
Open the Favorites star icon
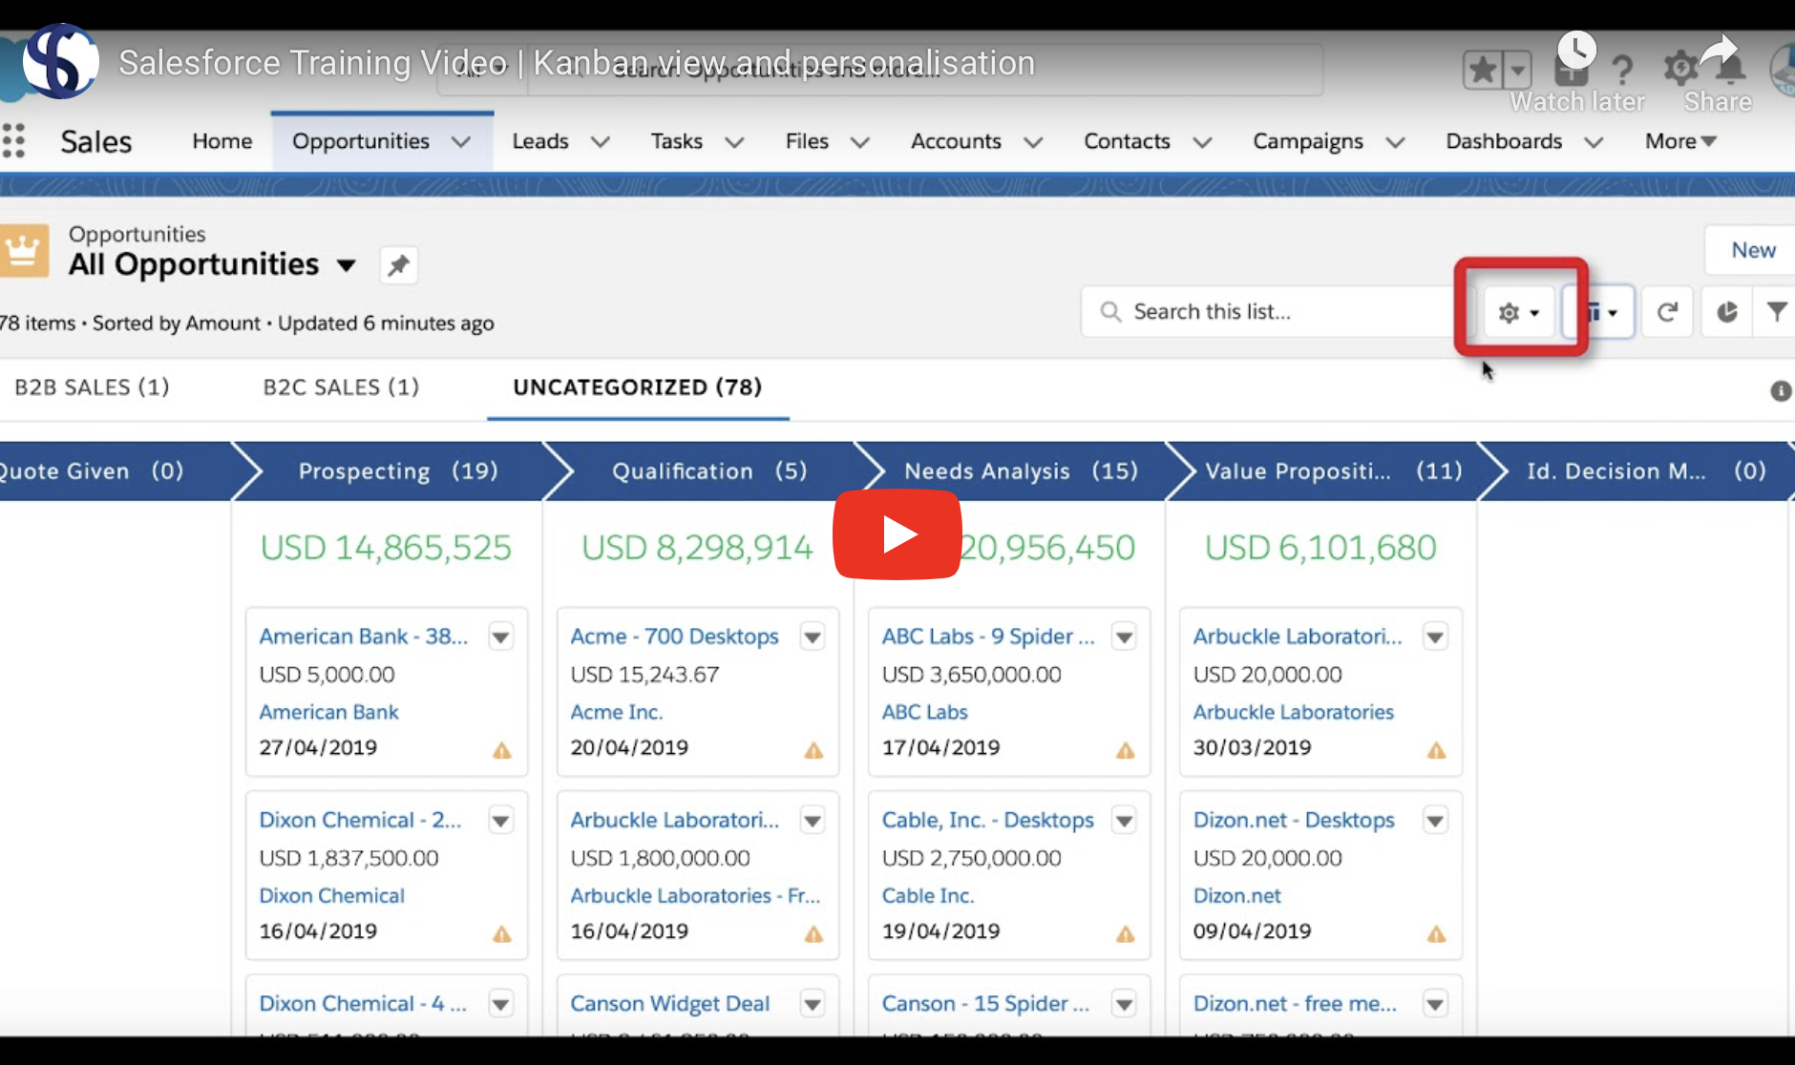1482,70
